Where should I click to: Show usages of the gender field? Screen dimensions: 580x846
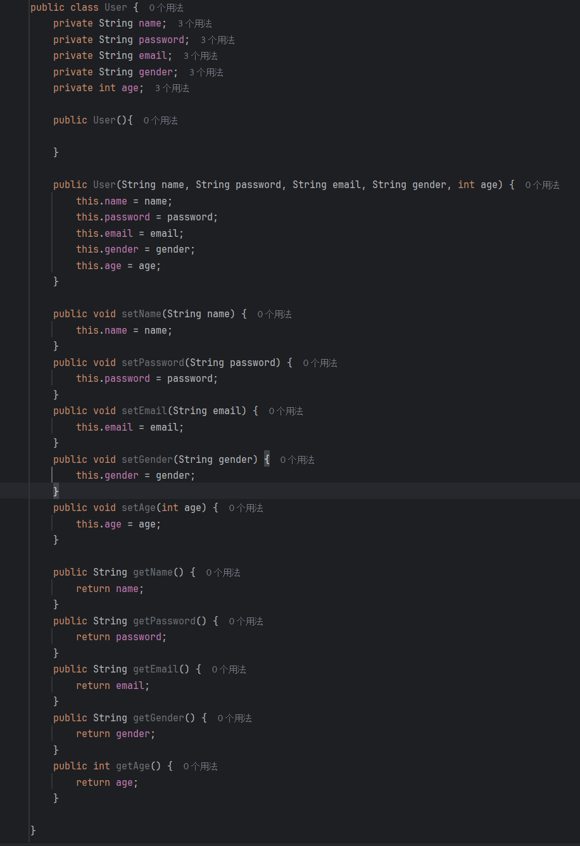[x=206, y=72]
